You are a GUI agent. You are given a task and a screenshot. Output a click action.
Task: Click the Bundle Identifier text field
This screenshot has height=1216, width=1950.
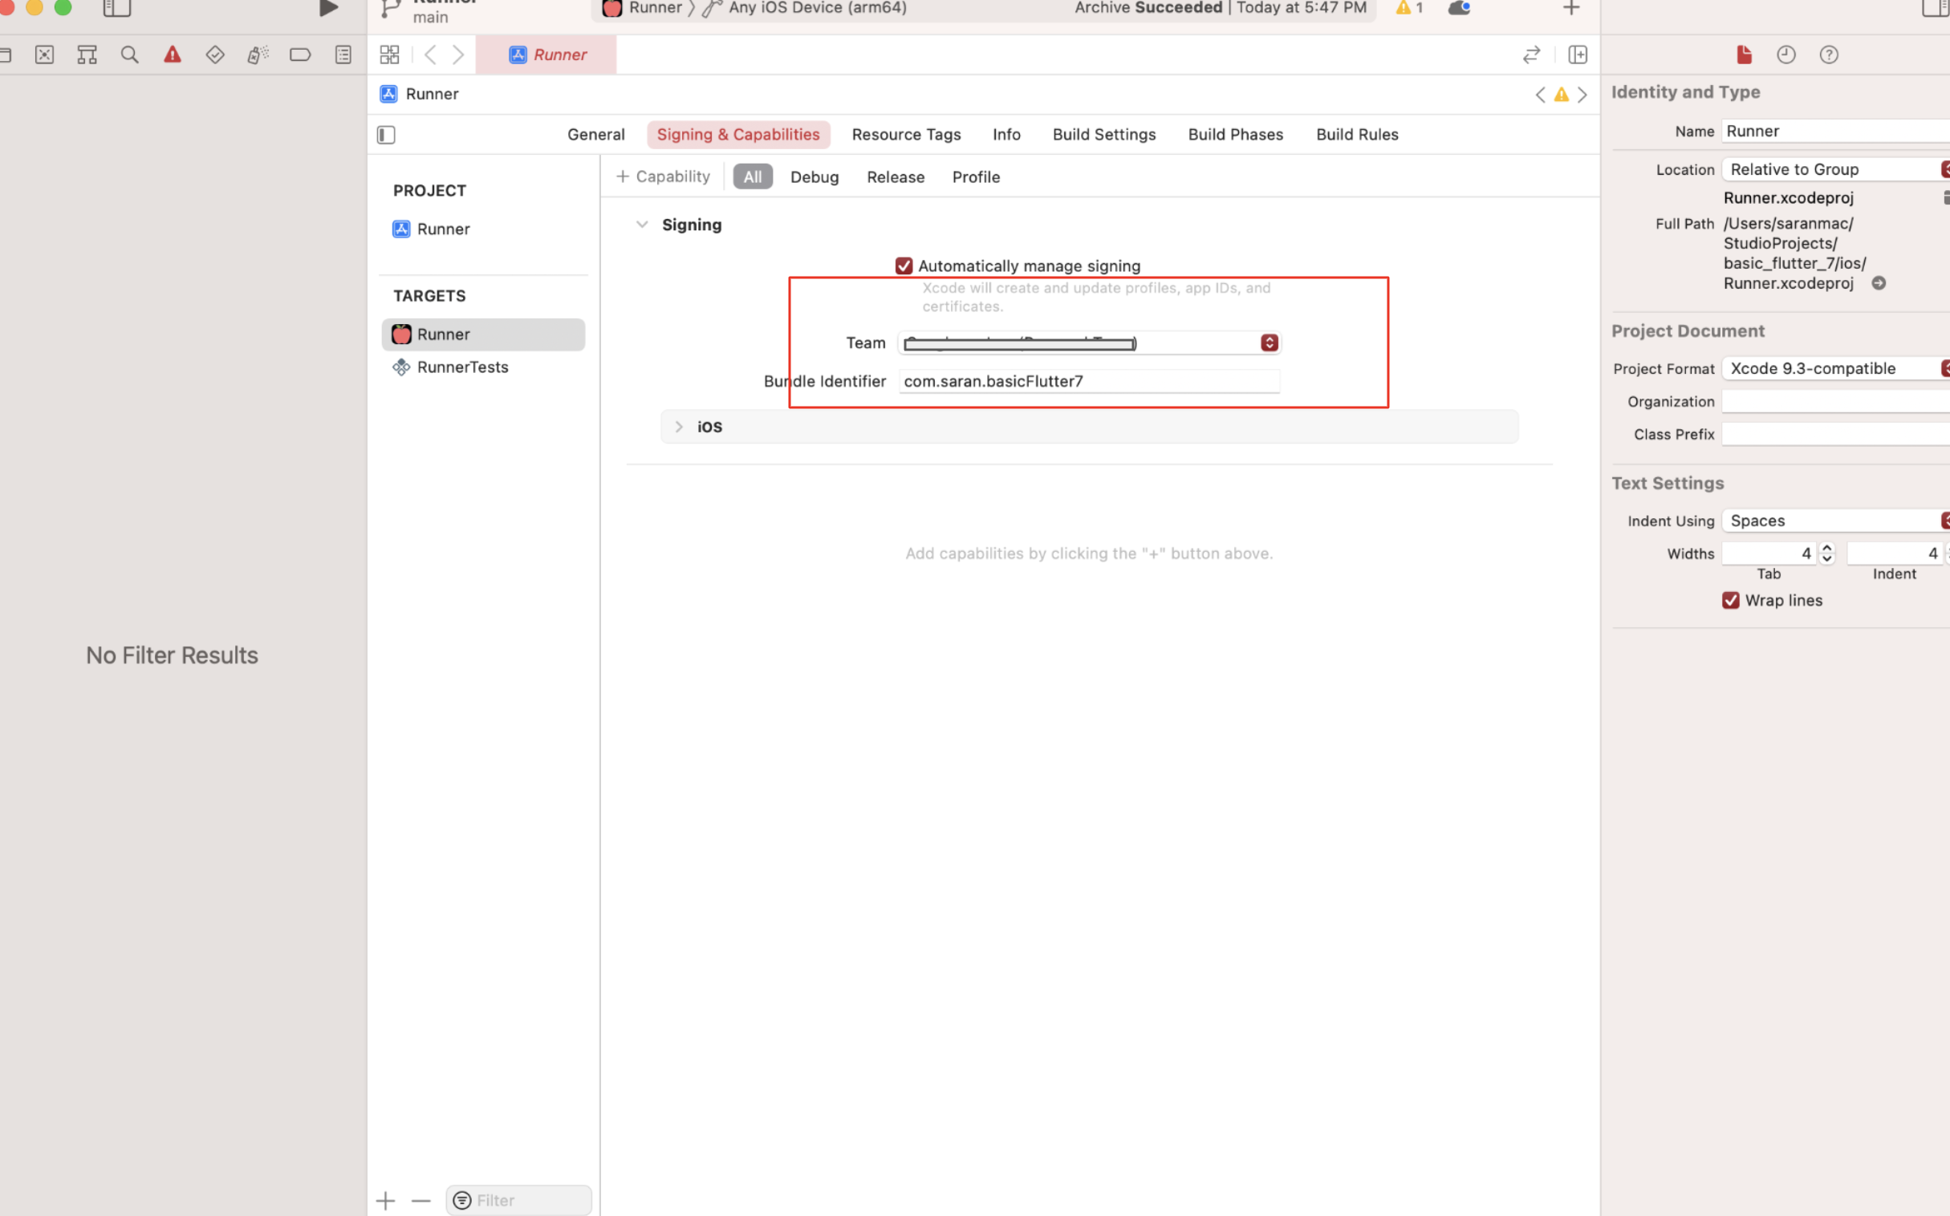(1088, 381)
